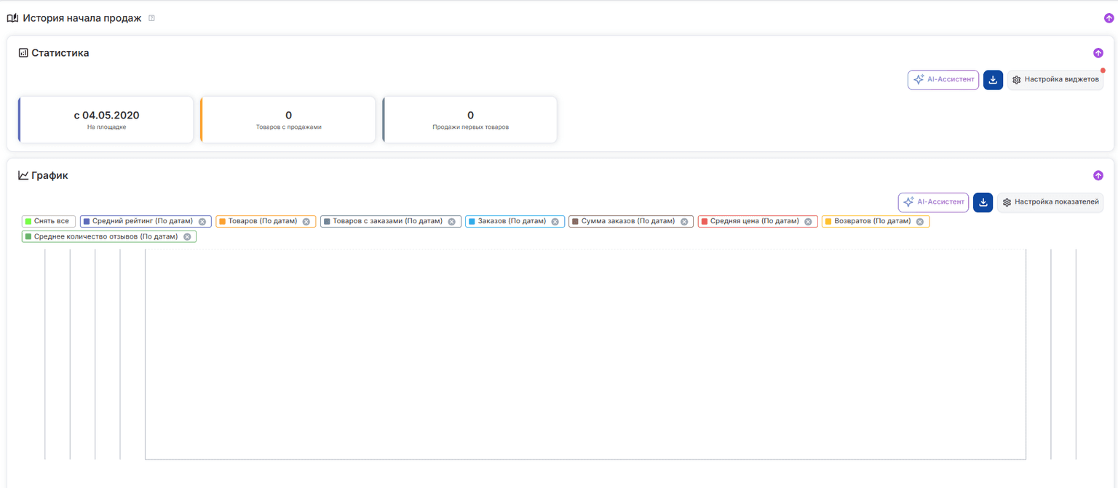
Task: Remove Средний рейтинг (По датам) series
Action: 202,222
